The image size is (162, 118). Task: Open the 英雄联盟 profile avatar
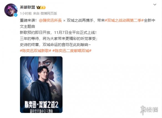(x=11, y=10)
